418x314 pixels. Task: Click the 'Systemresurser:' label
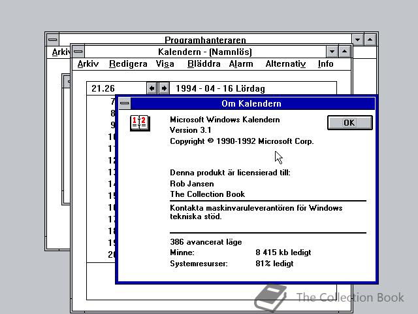tap(199, 264)
